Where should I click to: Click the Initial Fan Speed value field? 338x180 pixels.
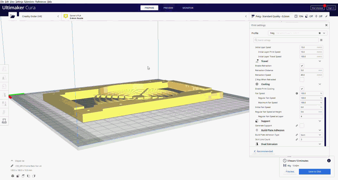(311, 107)
